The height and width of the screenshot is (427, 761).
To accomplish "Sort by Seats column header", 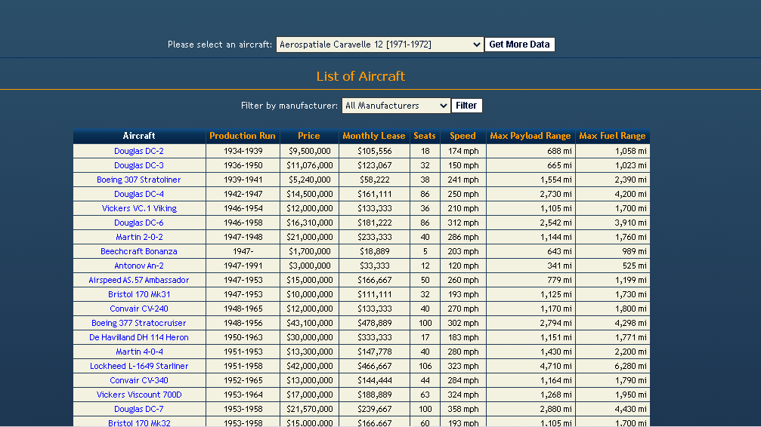I will (425, 137).
